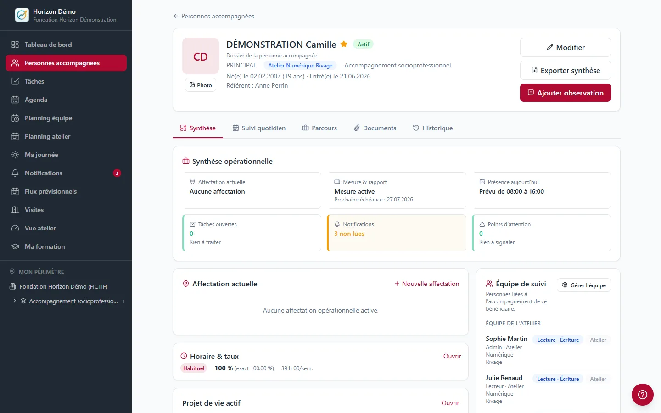Go back to Personnes accompagnées list
This screenshot has height=413, width=661.
(213, 16)
